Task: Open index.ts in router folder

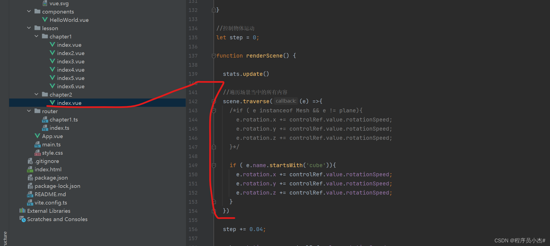Action: coord(59,128)
